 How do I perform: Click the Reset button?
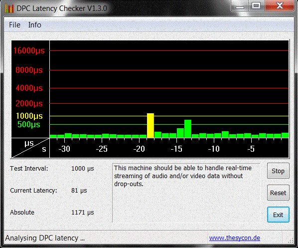278,193
